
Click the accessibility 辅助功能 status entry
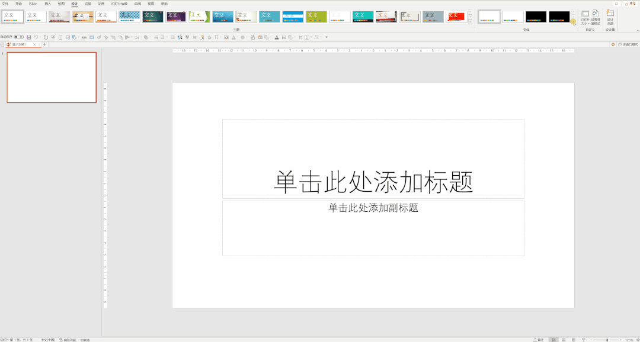(x=74, y=340)
